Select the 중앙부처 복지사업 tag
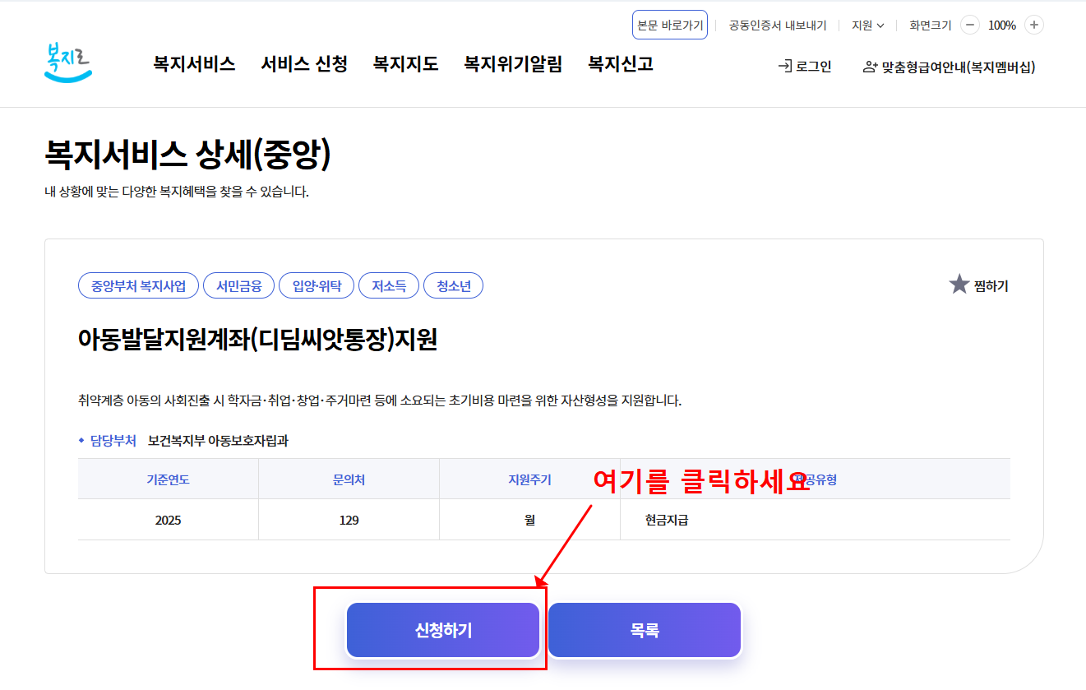1086x690 pixels. [x=137, y=285]
